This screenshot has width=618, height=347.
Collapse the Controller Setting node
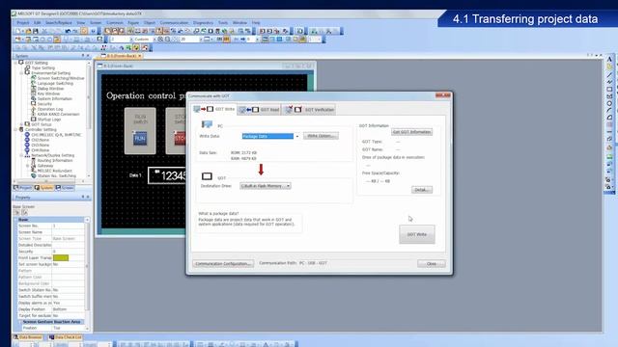[15, 129]
